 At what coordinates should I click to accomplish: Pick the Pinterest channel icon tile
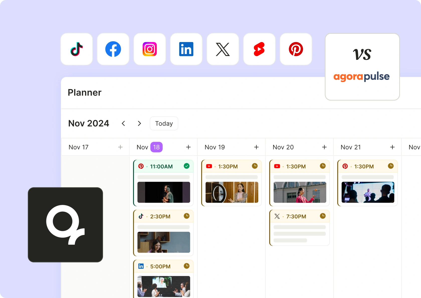[x=296, y=49]
